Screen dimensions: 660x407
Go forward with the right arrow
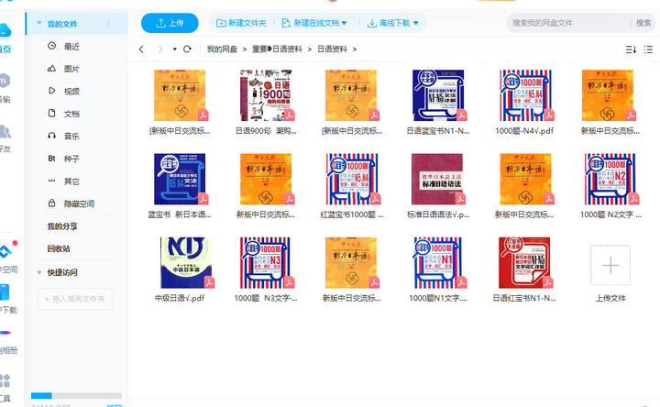[x=159, y=49]
